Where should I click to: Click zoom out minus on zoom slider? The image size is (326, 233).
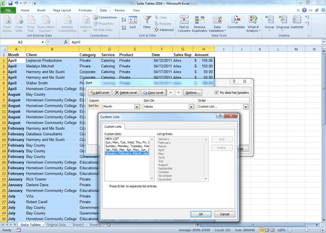tap(290, 230)
